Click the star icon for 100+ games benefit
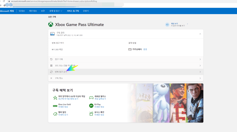237x132 pixels. pyautogui.click(x=55, y=98)
